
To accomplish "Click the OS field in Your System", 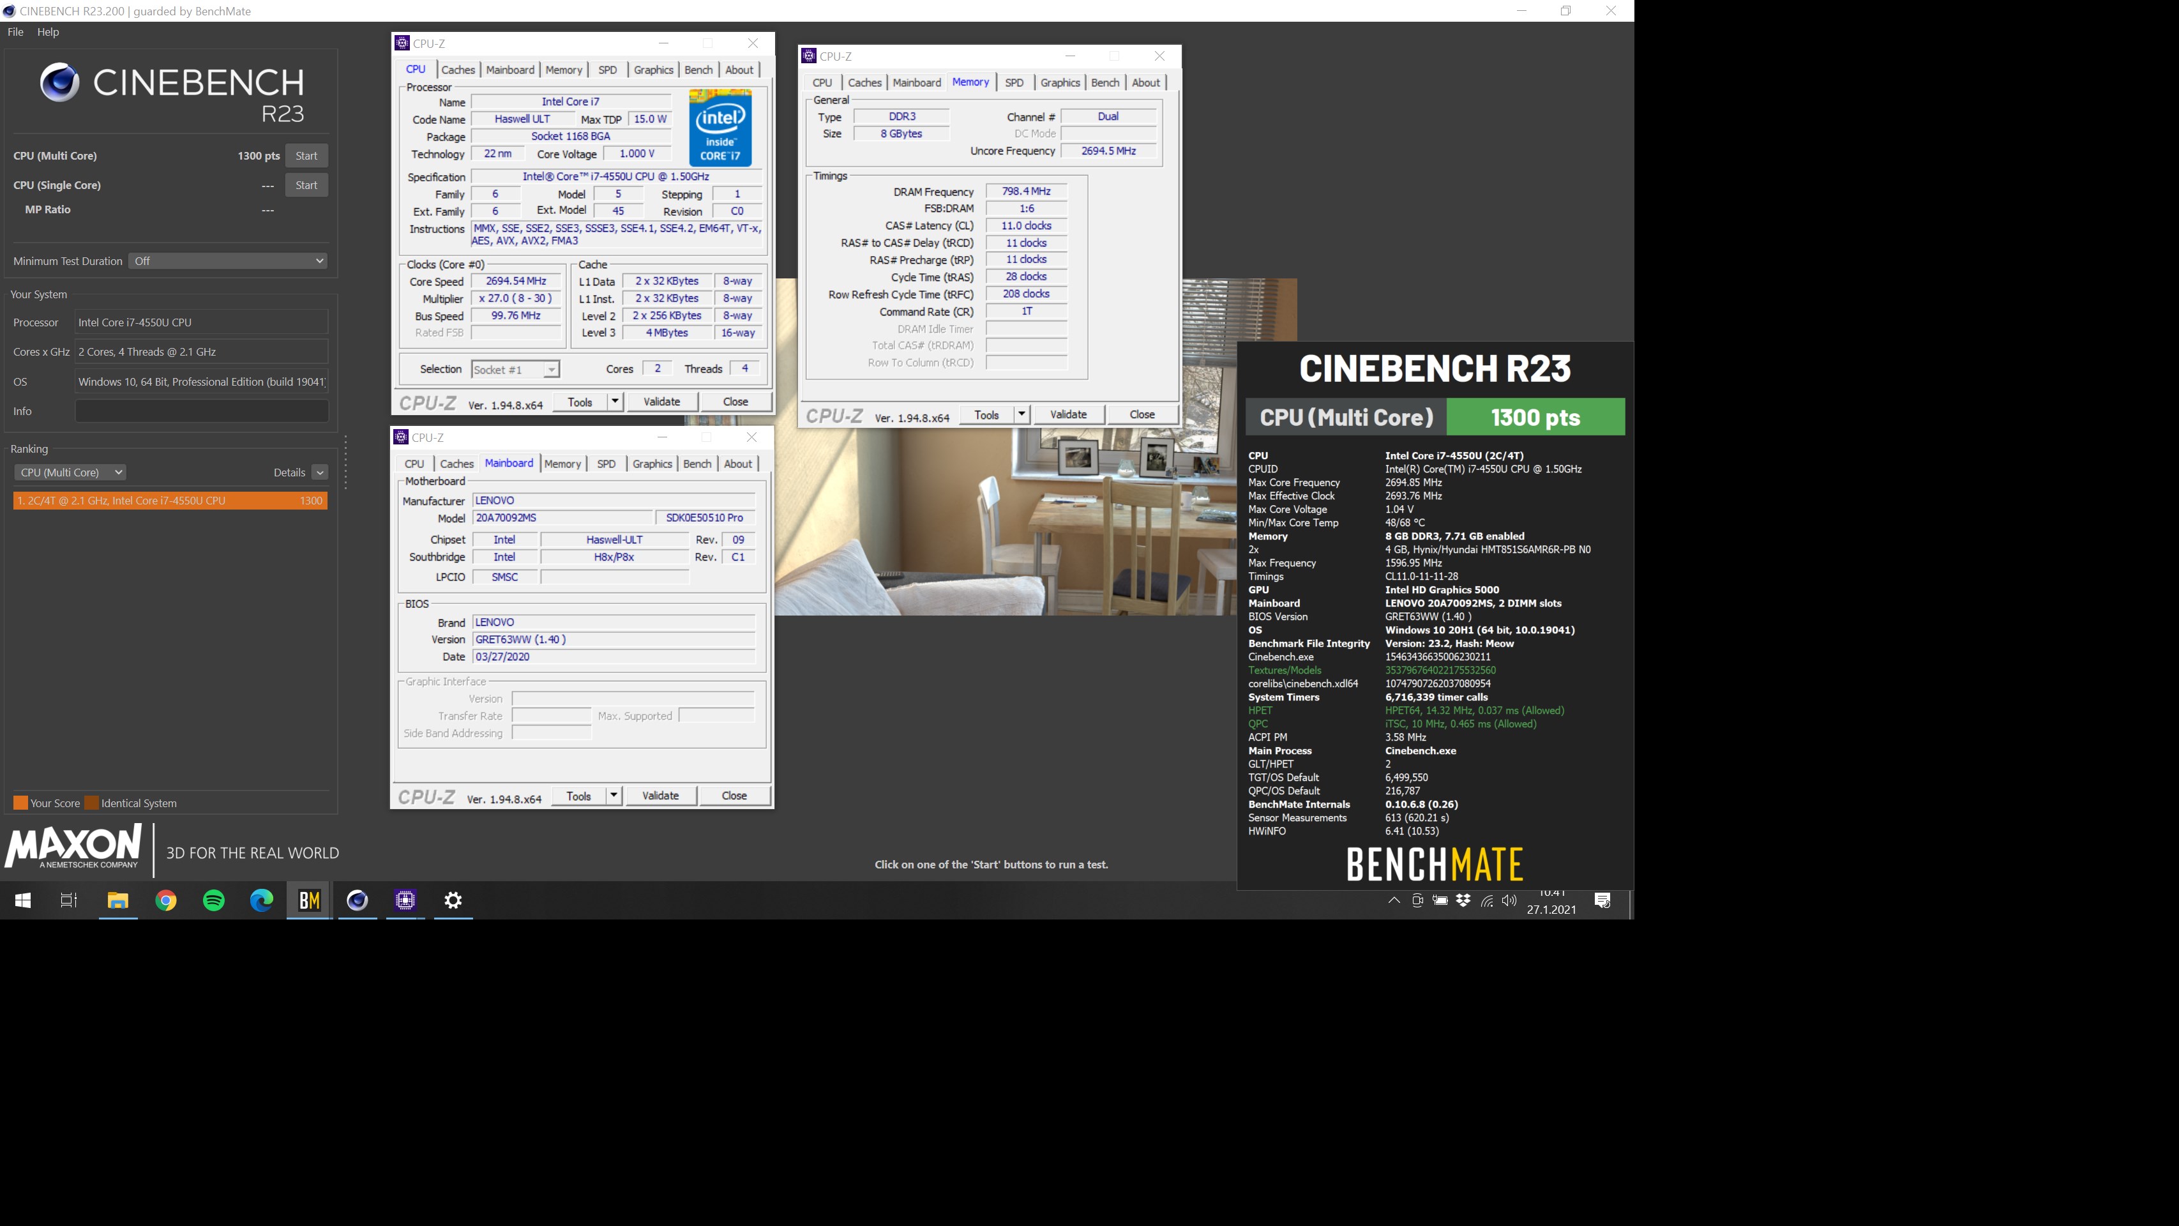I will point(201,381).
